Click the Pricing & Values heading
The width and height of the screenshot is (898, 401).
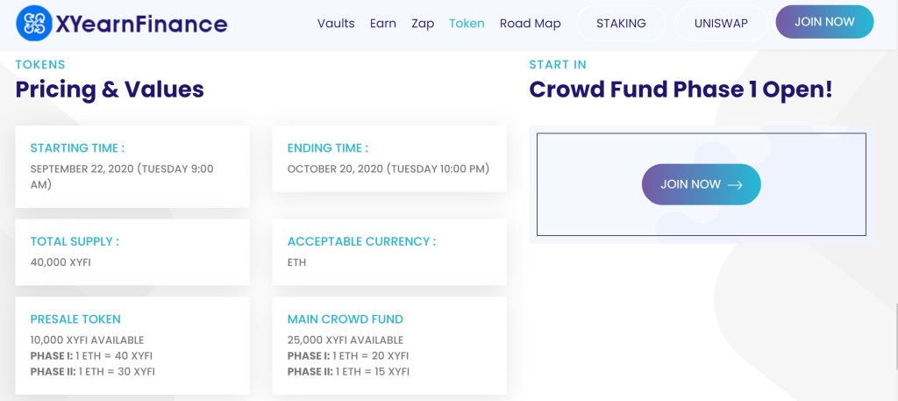coord(110,89)
